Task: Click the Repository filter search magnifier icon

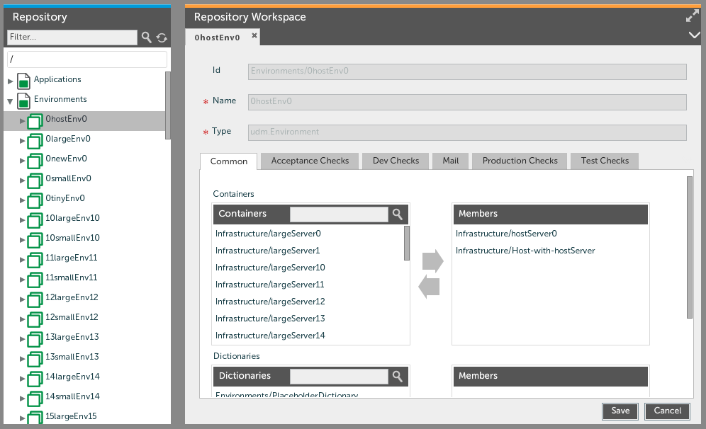Action: [x=147, y=38]
